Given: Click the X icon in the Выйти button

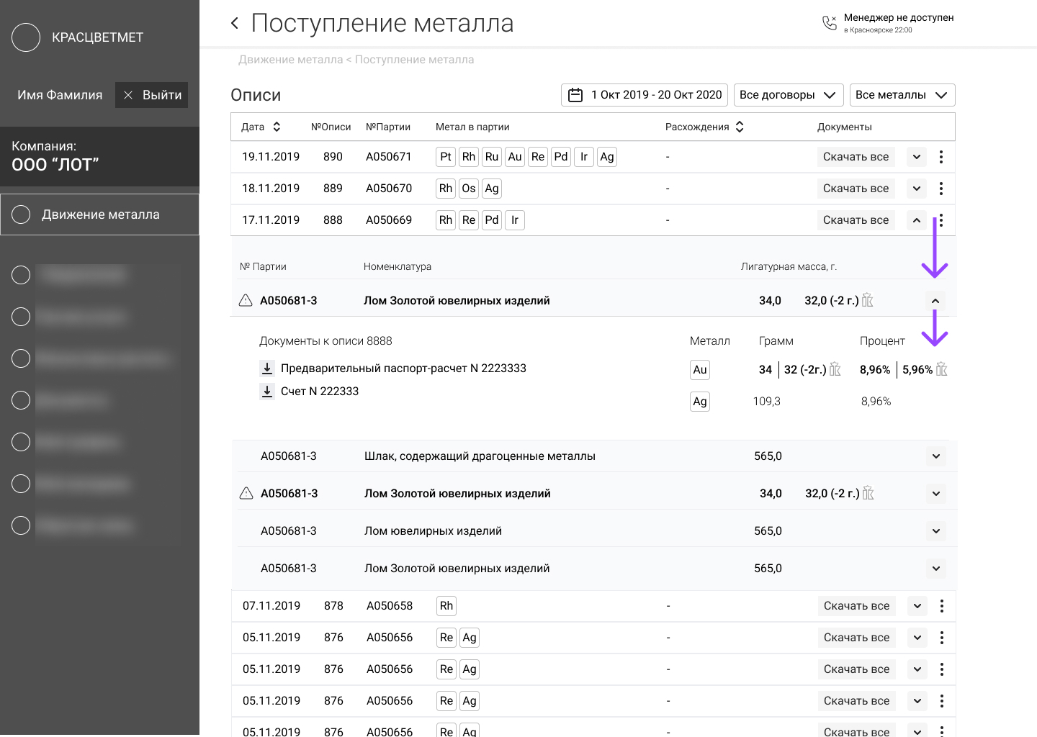Looking at the screenshot, I should [128, 95].
